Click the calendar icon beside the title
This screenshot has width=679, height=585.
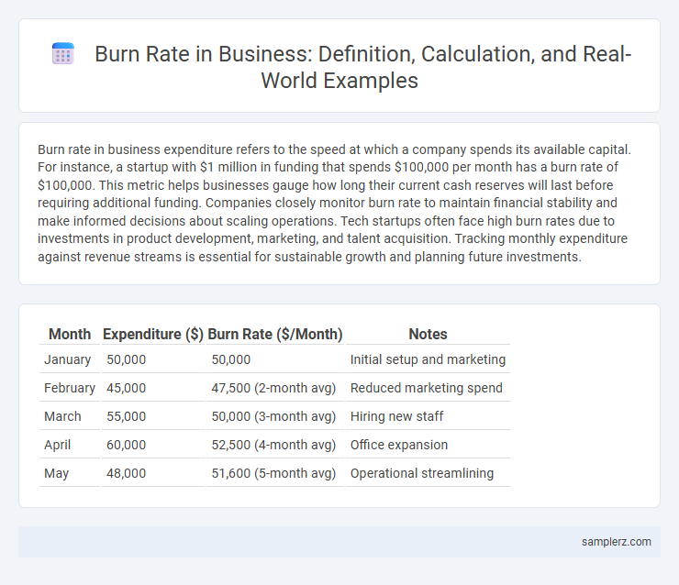tap(63, 54)
